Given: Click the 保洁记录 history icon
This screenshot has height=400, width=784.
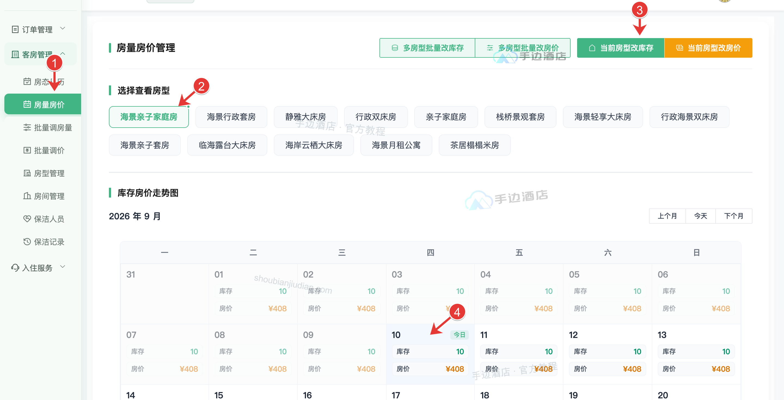Looking at the screenshot, I should point(27,242).
